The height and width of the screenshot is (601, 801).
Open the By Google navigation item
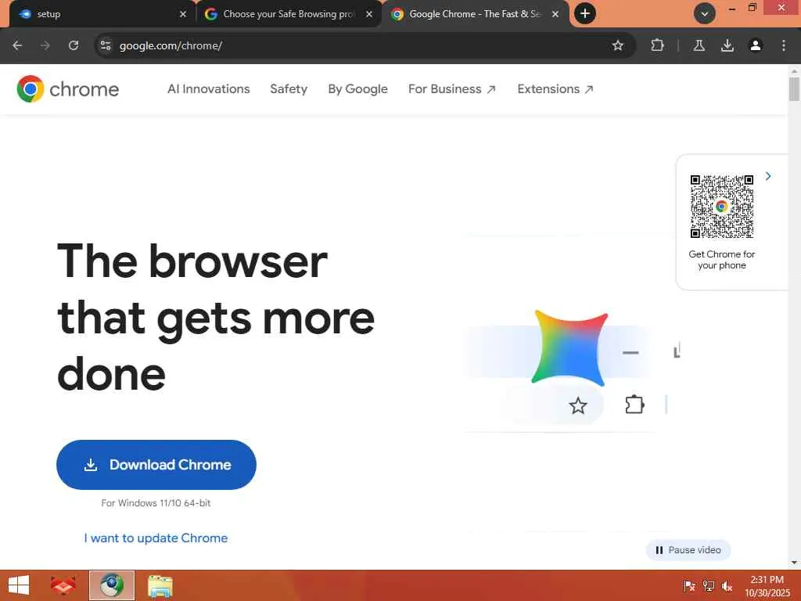click(x=357, y=89)
